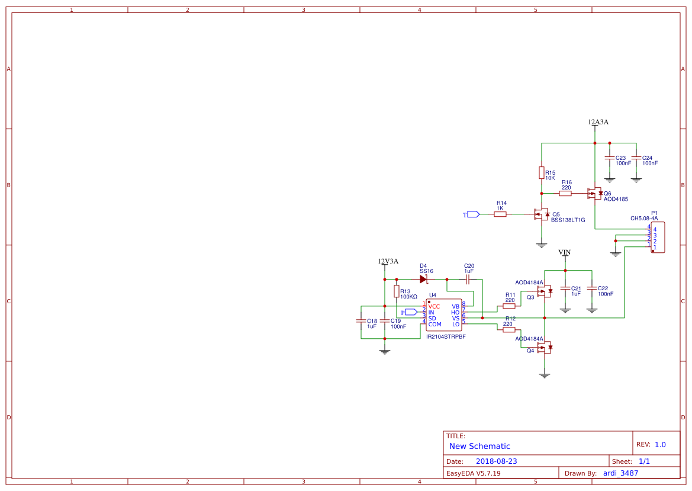Click the SS16 diode D4 symbol

point(423,278)
